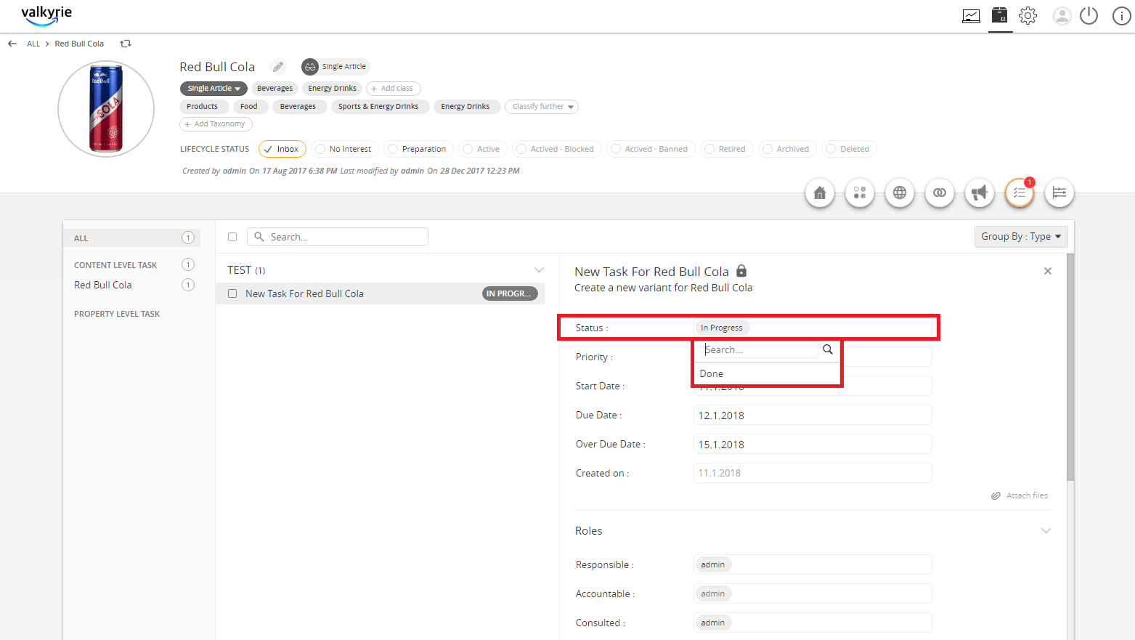Open the tasks checklist round button

[1020, 193]
